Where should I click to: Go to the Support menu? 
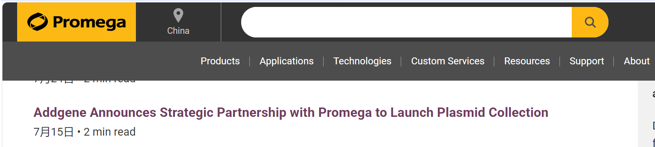pyautogui.click(x=586, y=61)
